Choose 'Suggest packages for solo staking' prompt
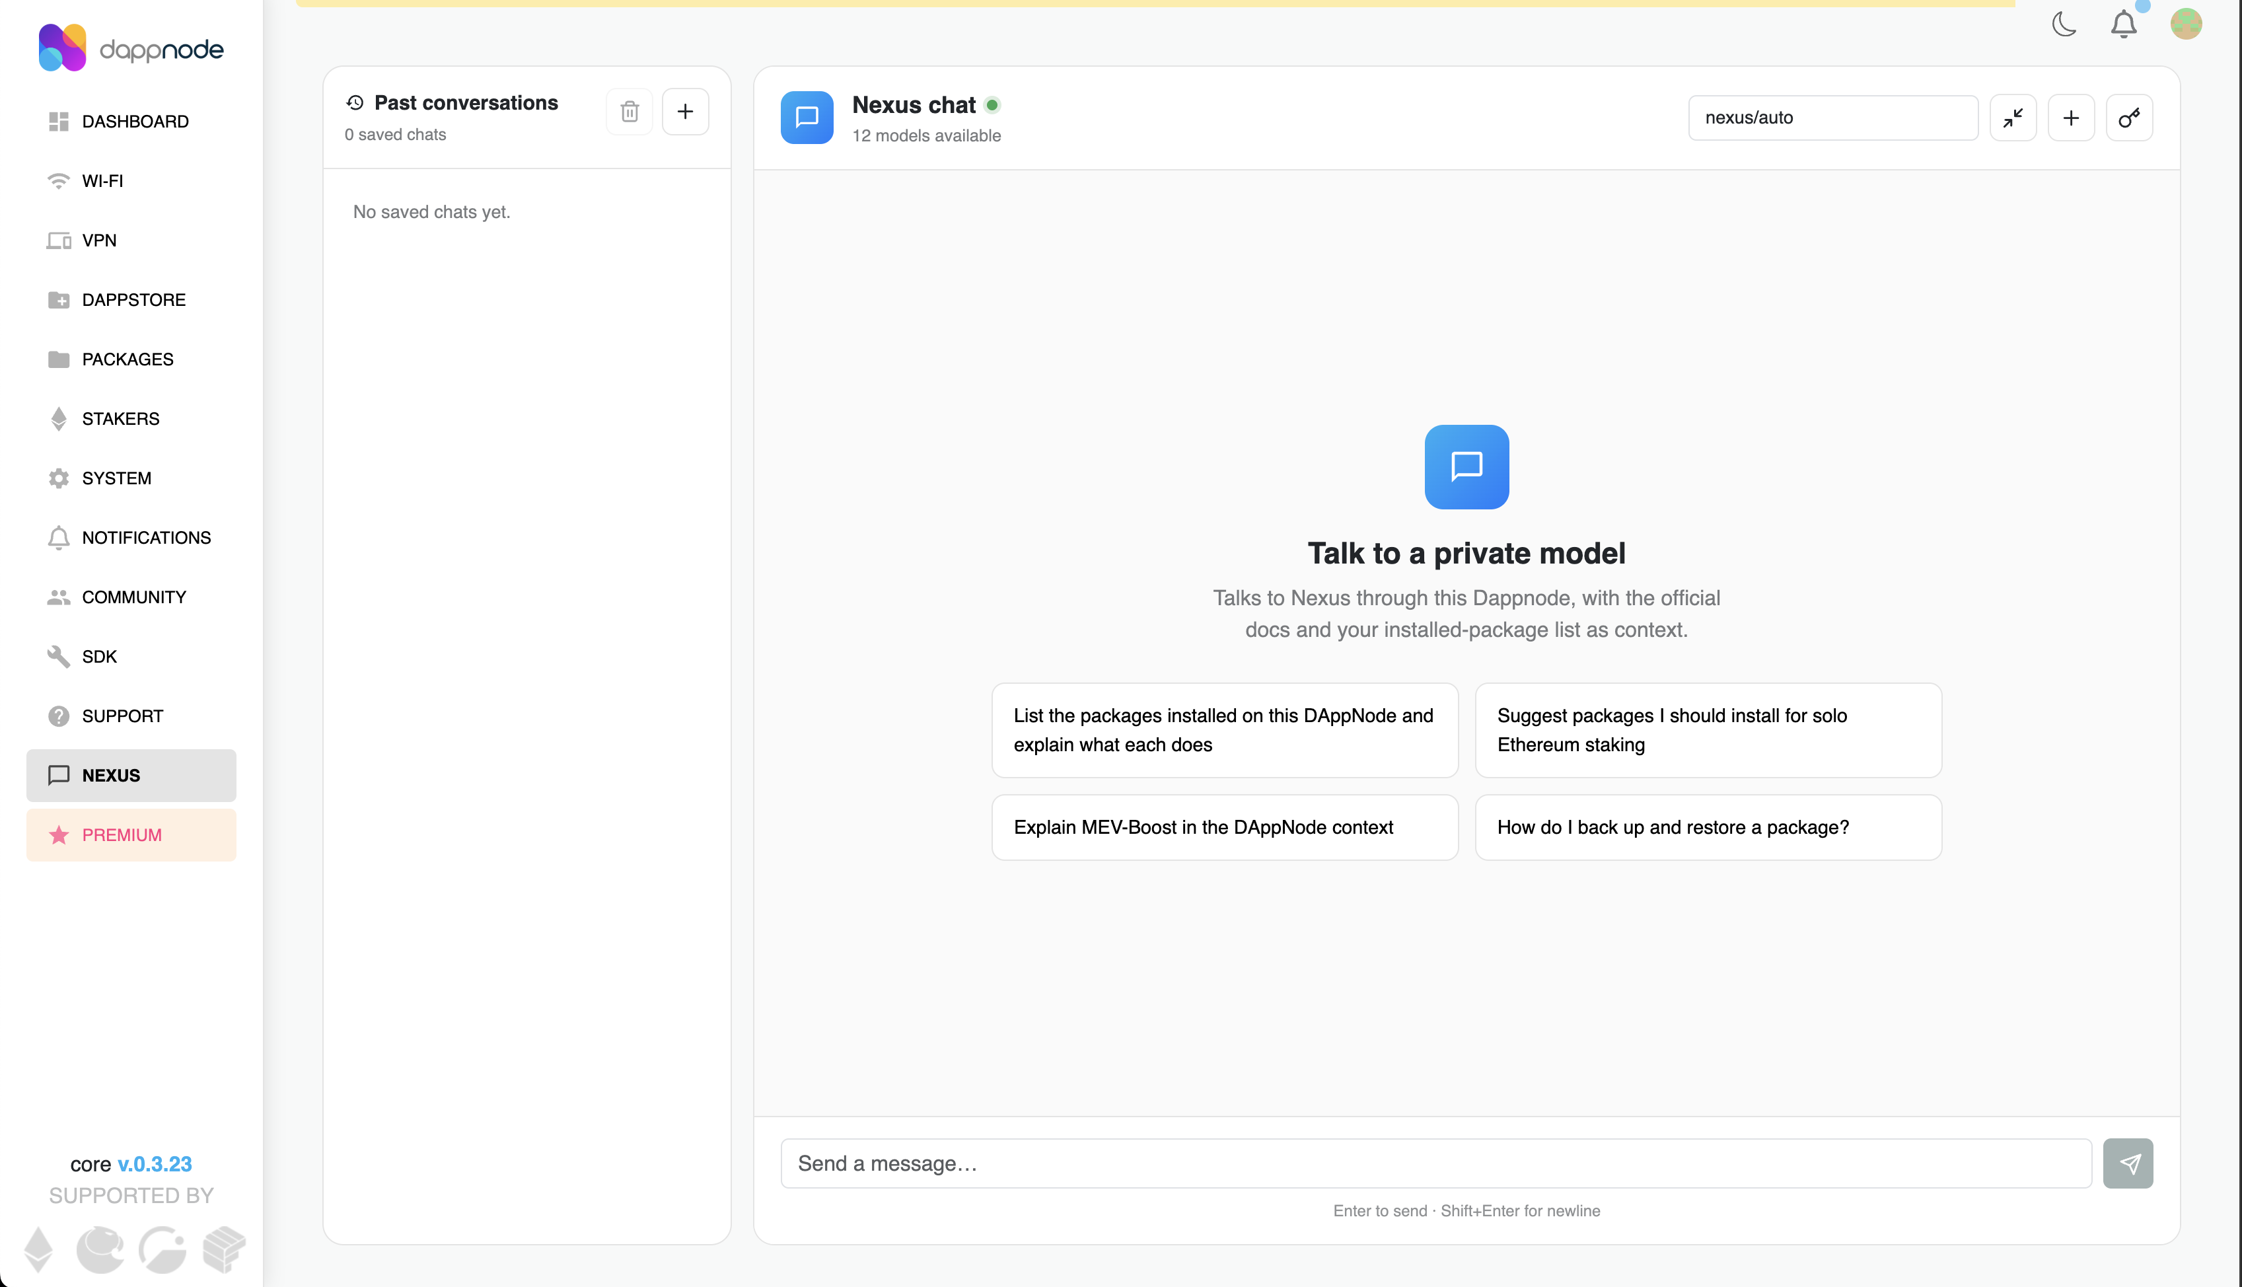2242x1287 pixels. (1708, 730)
